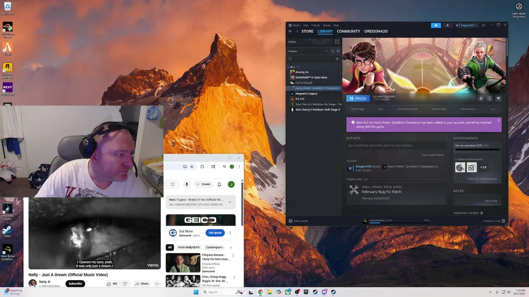Toggle the ready-to-play filter icon
This screenshot has width=529, height=297.
338,51
